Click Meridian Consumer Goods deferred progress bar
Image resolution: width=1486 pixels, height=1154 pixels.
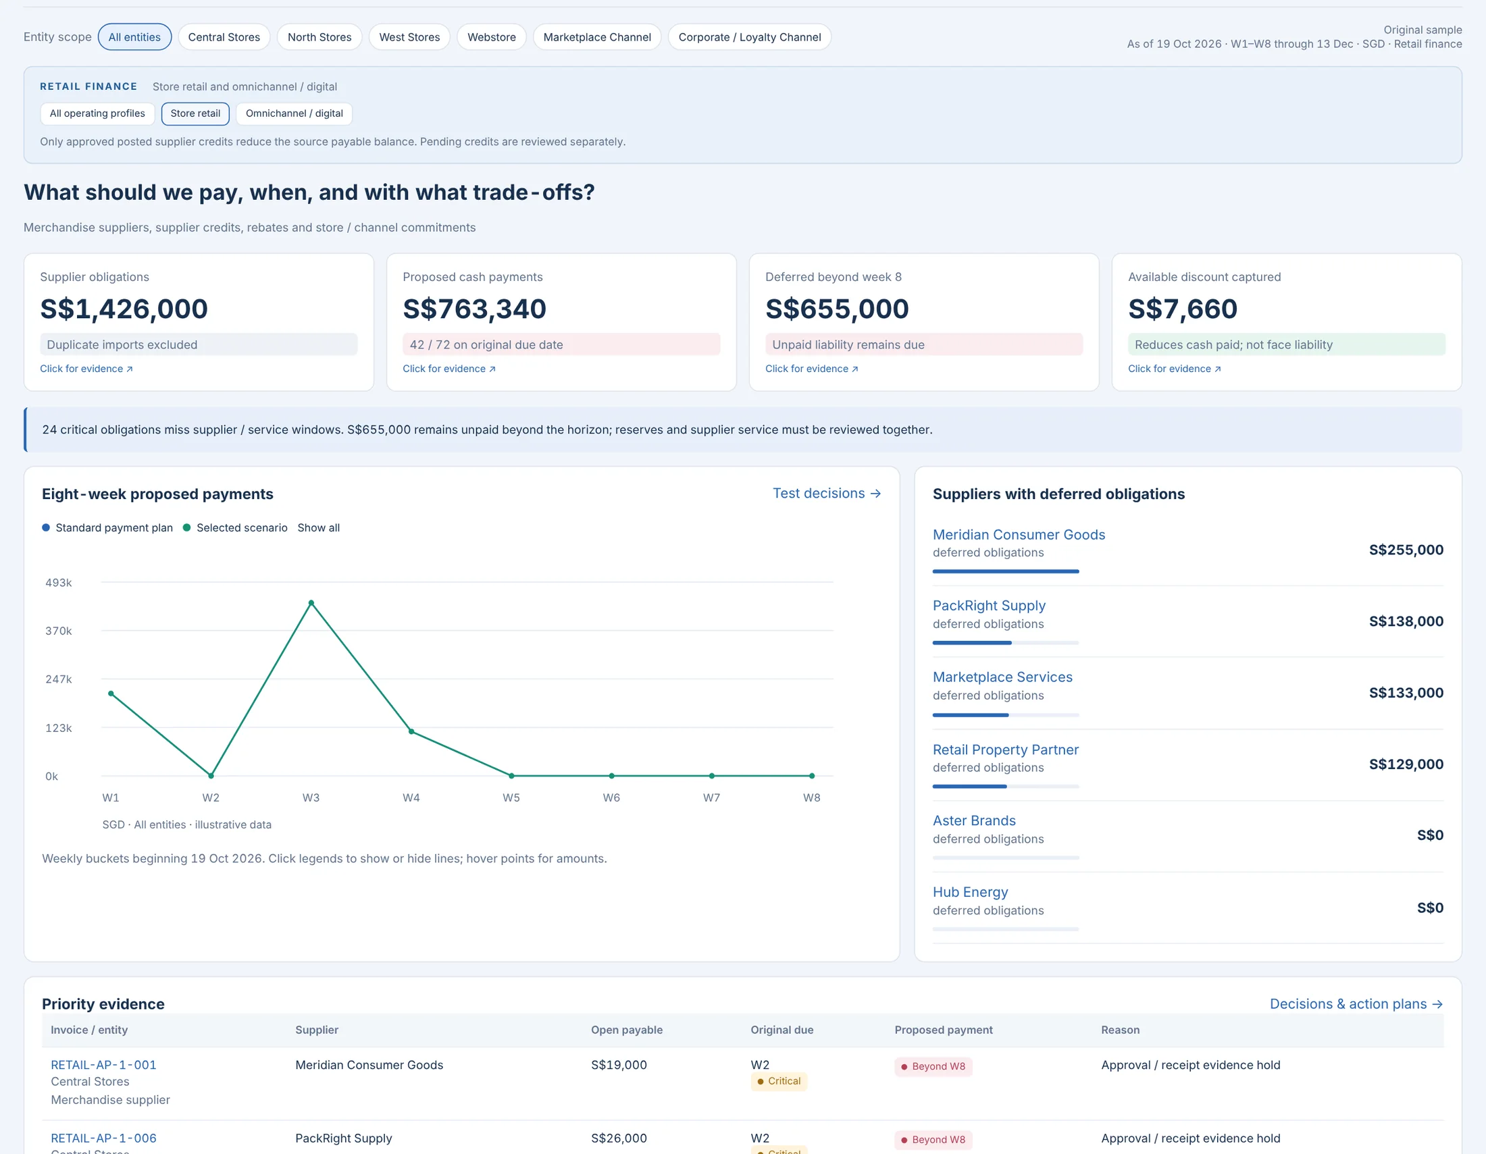(x=1006, y=571)
